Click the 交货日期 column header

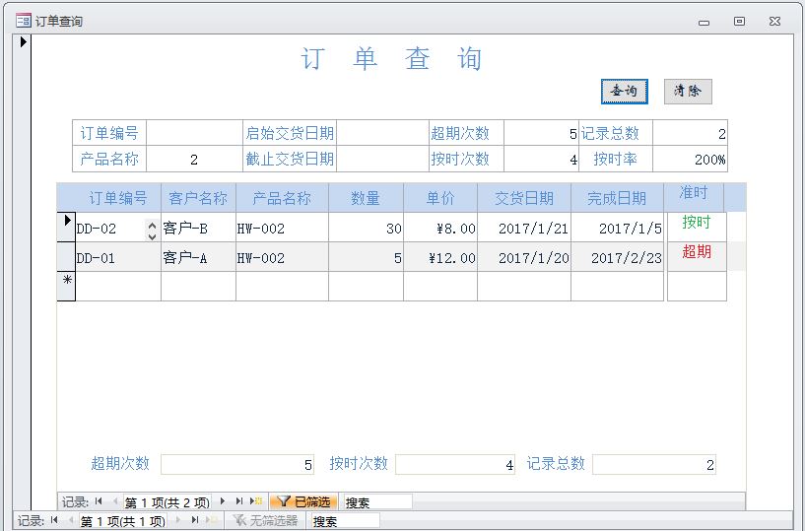point(523,198)
